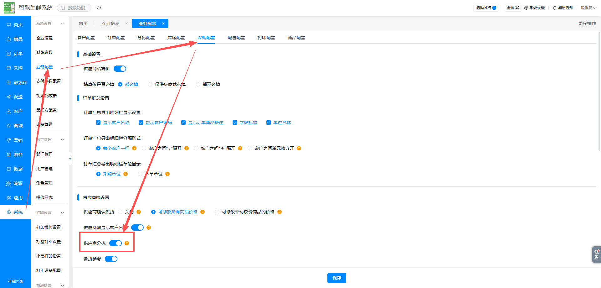
Task: Switch to 打印配置 tab
Action: coord(266,38)
